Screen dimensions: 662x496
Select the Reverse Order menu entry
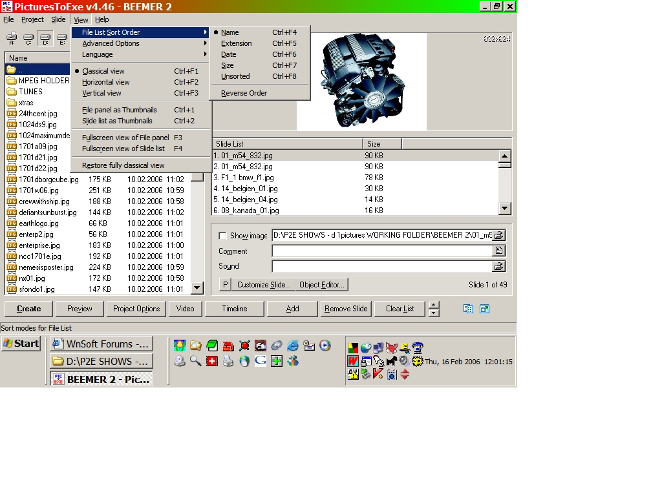coord(244,93)
